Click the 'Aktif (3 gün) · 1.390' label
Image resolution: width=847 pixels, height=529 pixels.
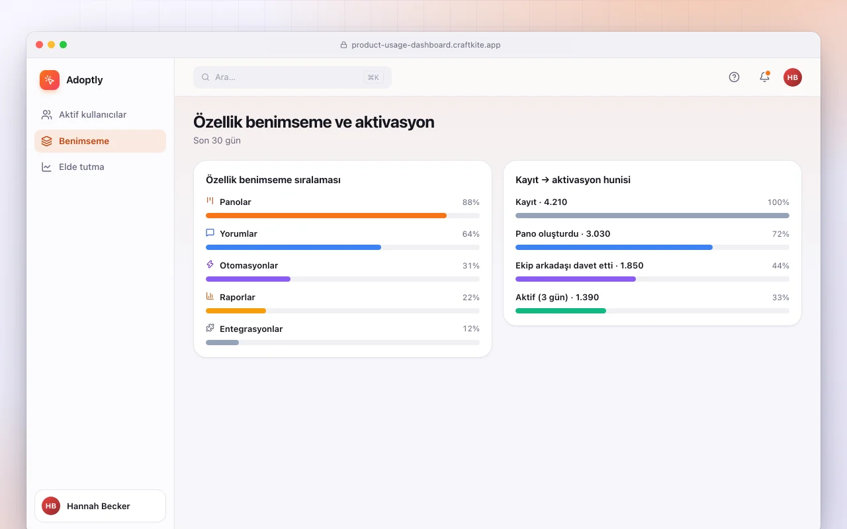point(557,298)
